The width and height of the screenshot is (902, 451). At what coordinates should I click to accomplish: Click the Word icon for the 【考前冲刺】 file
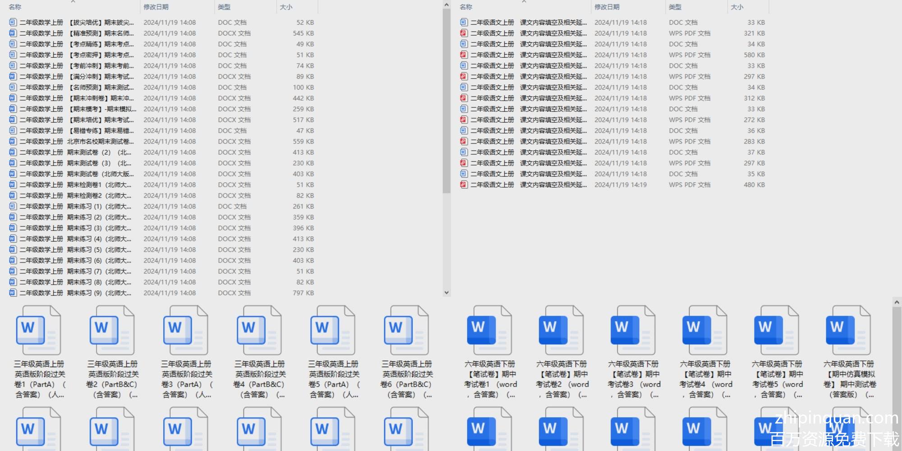(13, 65)
